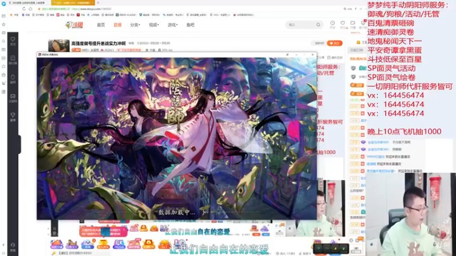
Task: Click the PK gift icon
Action: point(118,244)
